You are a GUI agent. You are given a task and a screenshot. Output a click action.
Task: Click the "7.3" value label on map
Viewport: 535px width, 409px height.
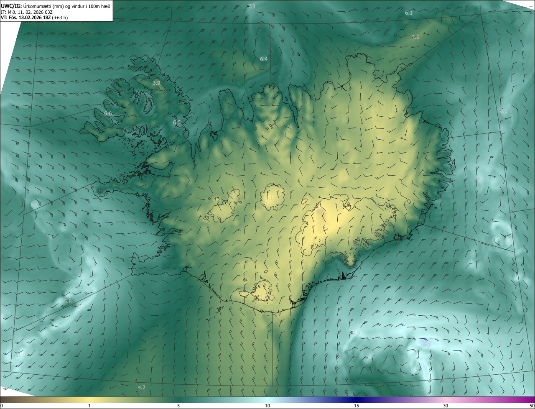[x=251, y=7]
